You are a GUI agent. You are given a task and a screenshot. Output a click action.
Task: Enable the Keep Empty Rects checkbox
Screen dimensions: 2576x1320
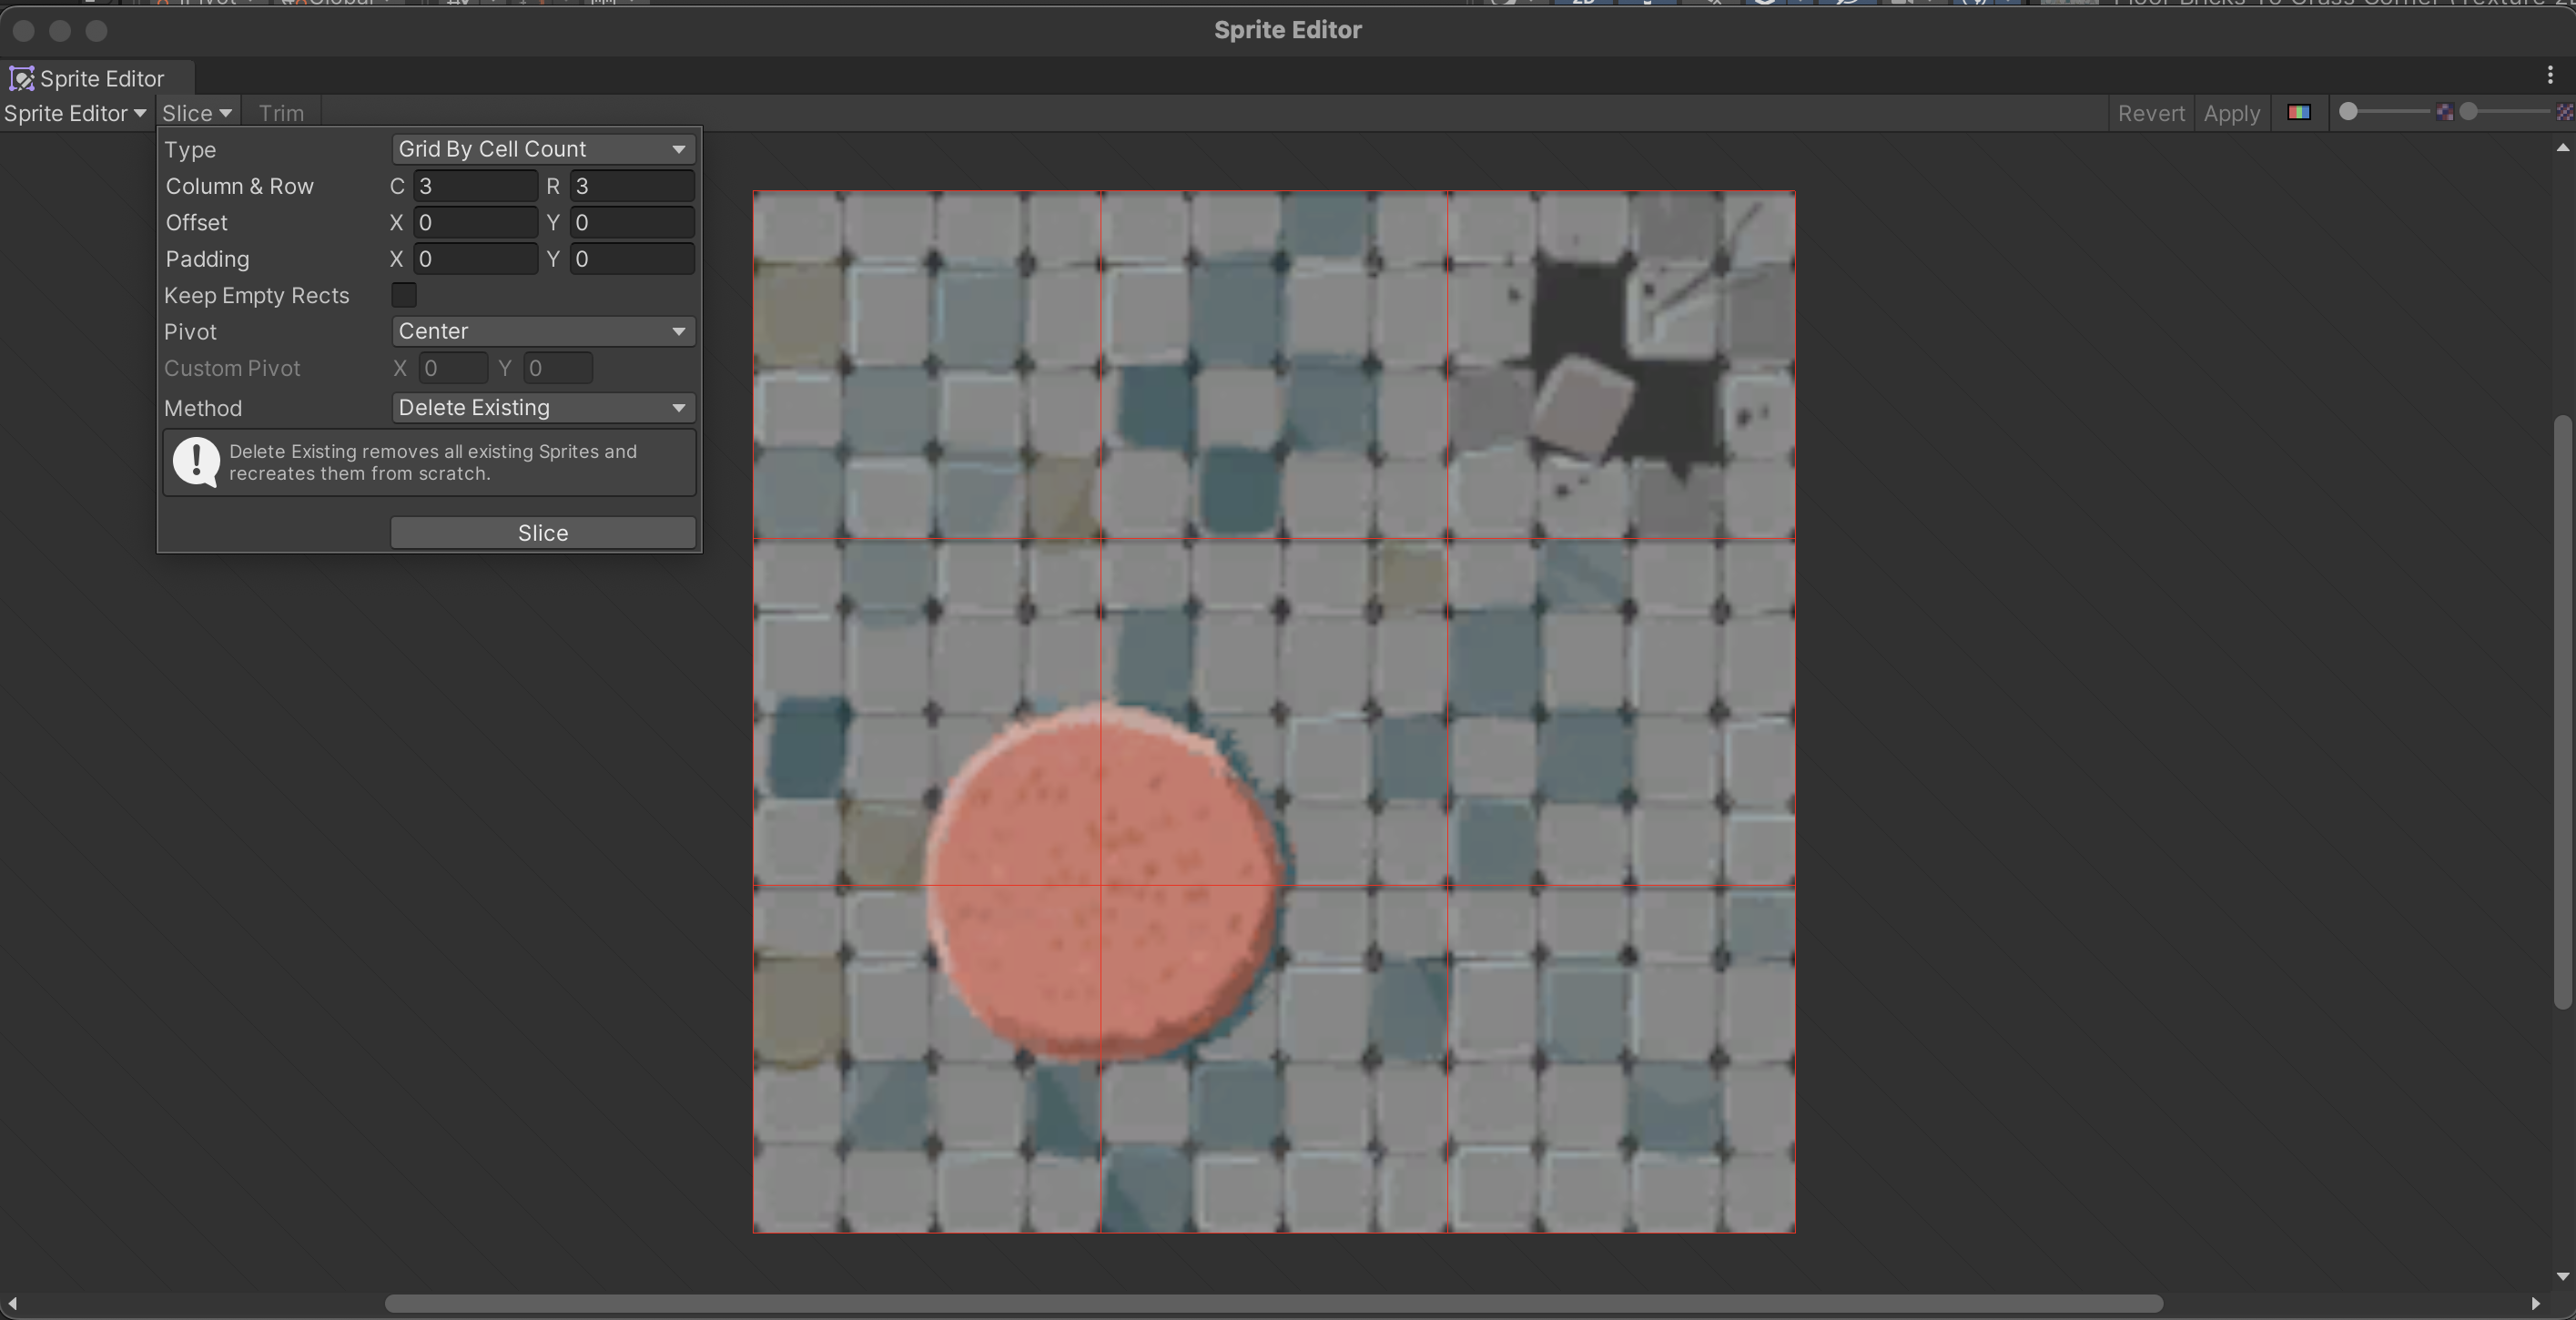(404, 295)
